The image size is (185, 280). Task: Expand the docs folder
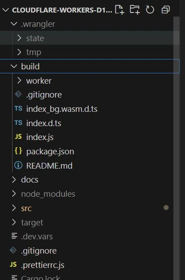[14, 180]
